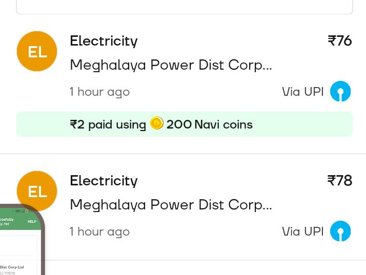This screenshot has height=275, width=366.
Task: Click the "₹2 paid using" text
Action: 108,124
